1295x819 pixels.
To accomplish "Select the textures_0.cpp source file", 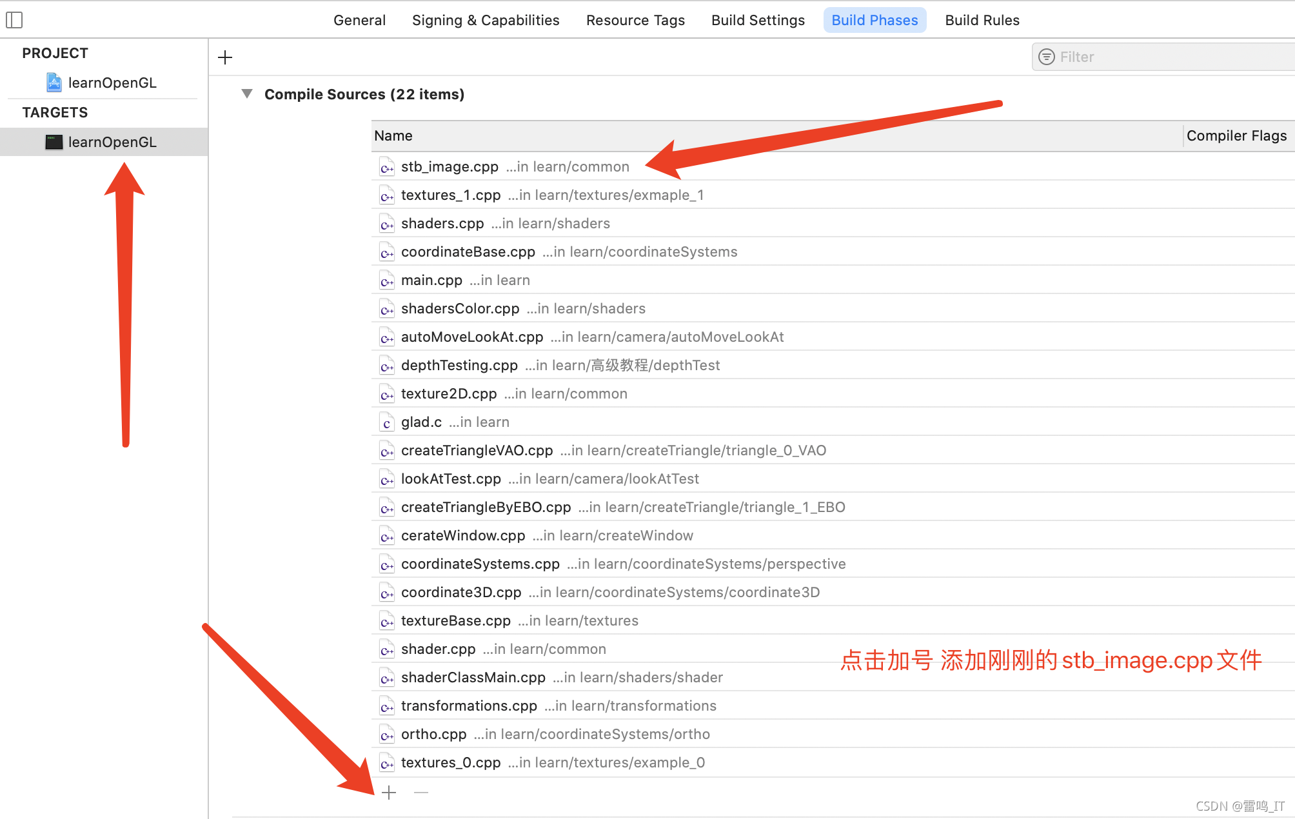I will pos(450,762).
